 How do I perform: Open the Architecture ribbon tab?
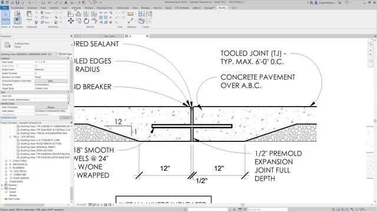pos(17,8)
